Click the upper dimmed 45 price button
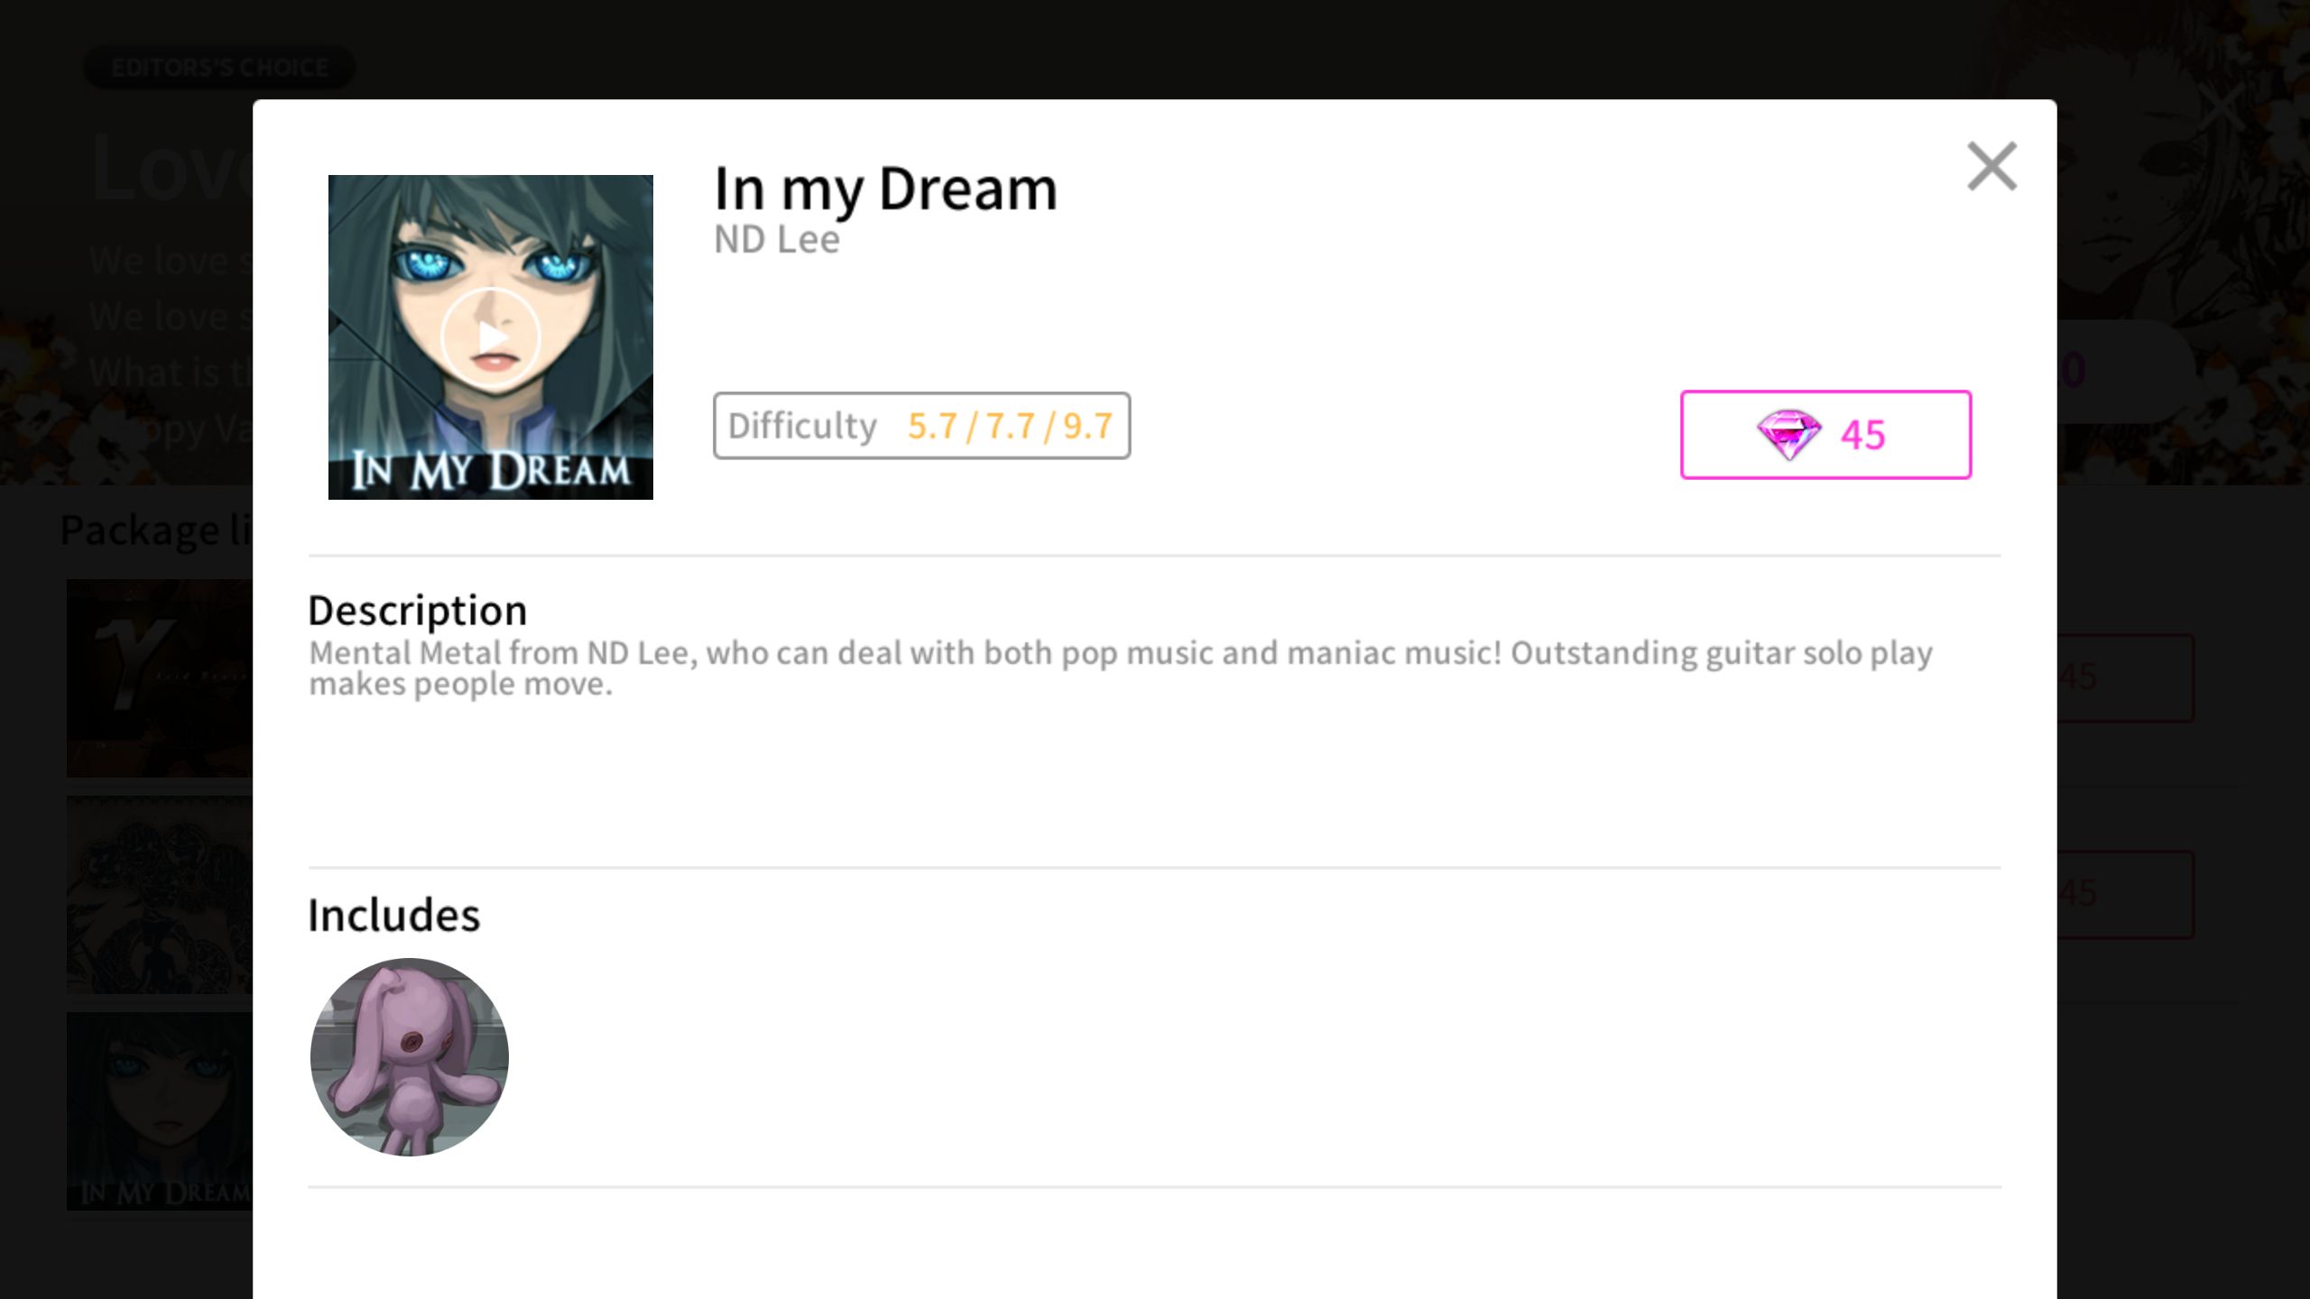Image resolution: width=2310 pixels, height=1299 pixels. tap(2125, 677)
